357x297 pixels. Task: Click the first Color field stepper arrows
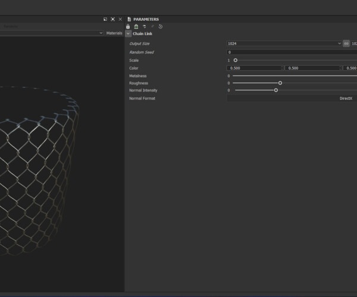282,68
